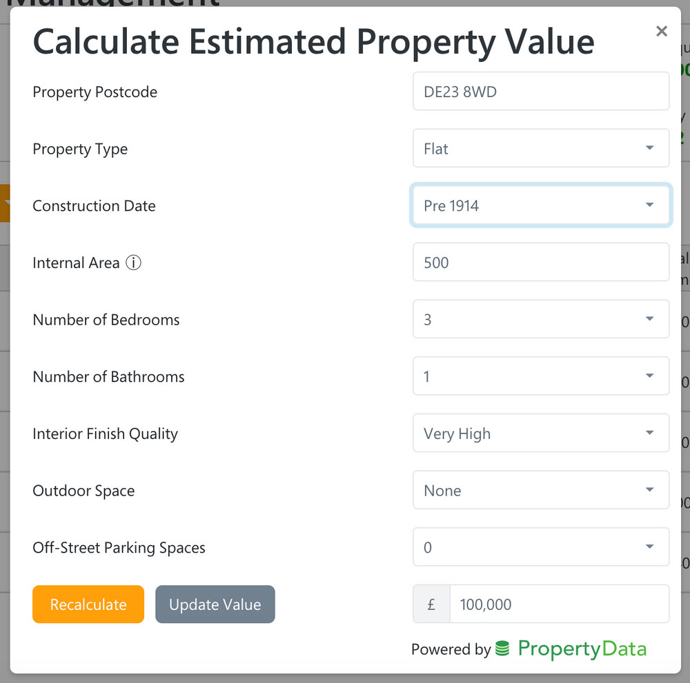
Task: Select the Property Postcode input field
Action: [540, 91]
